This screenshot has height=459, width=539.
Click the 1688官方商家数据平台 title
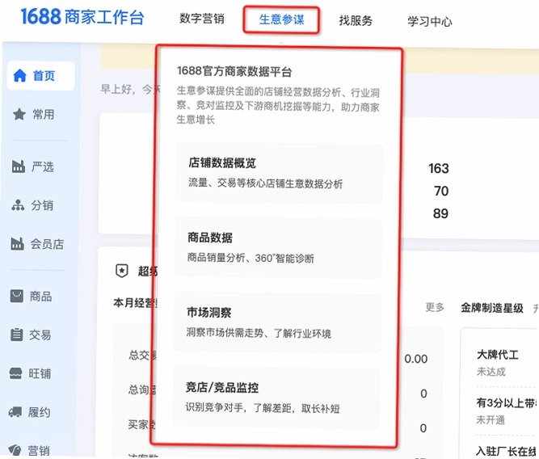tap(234, 71)
